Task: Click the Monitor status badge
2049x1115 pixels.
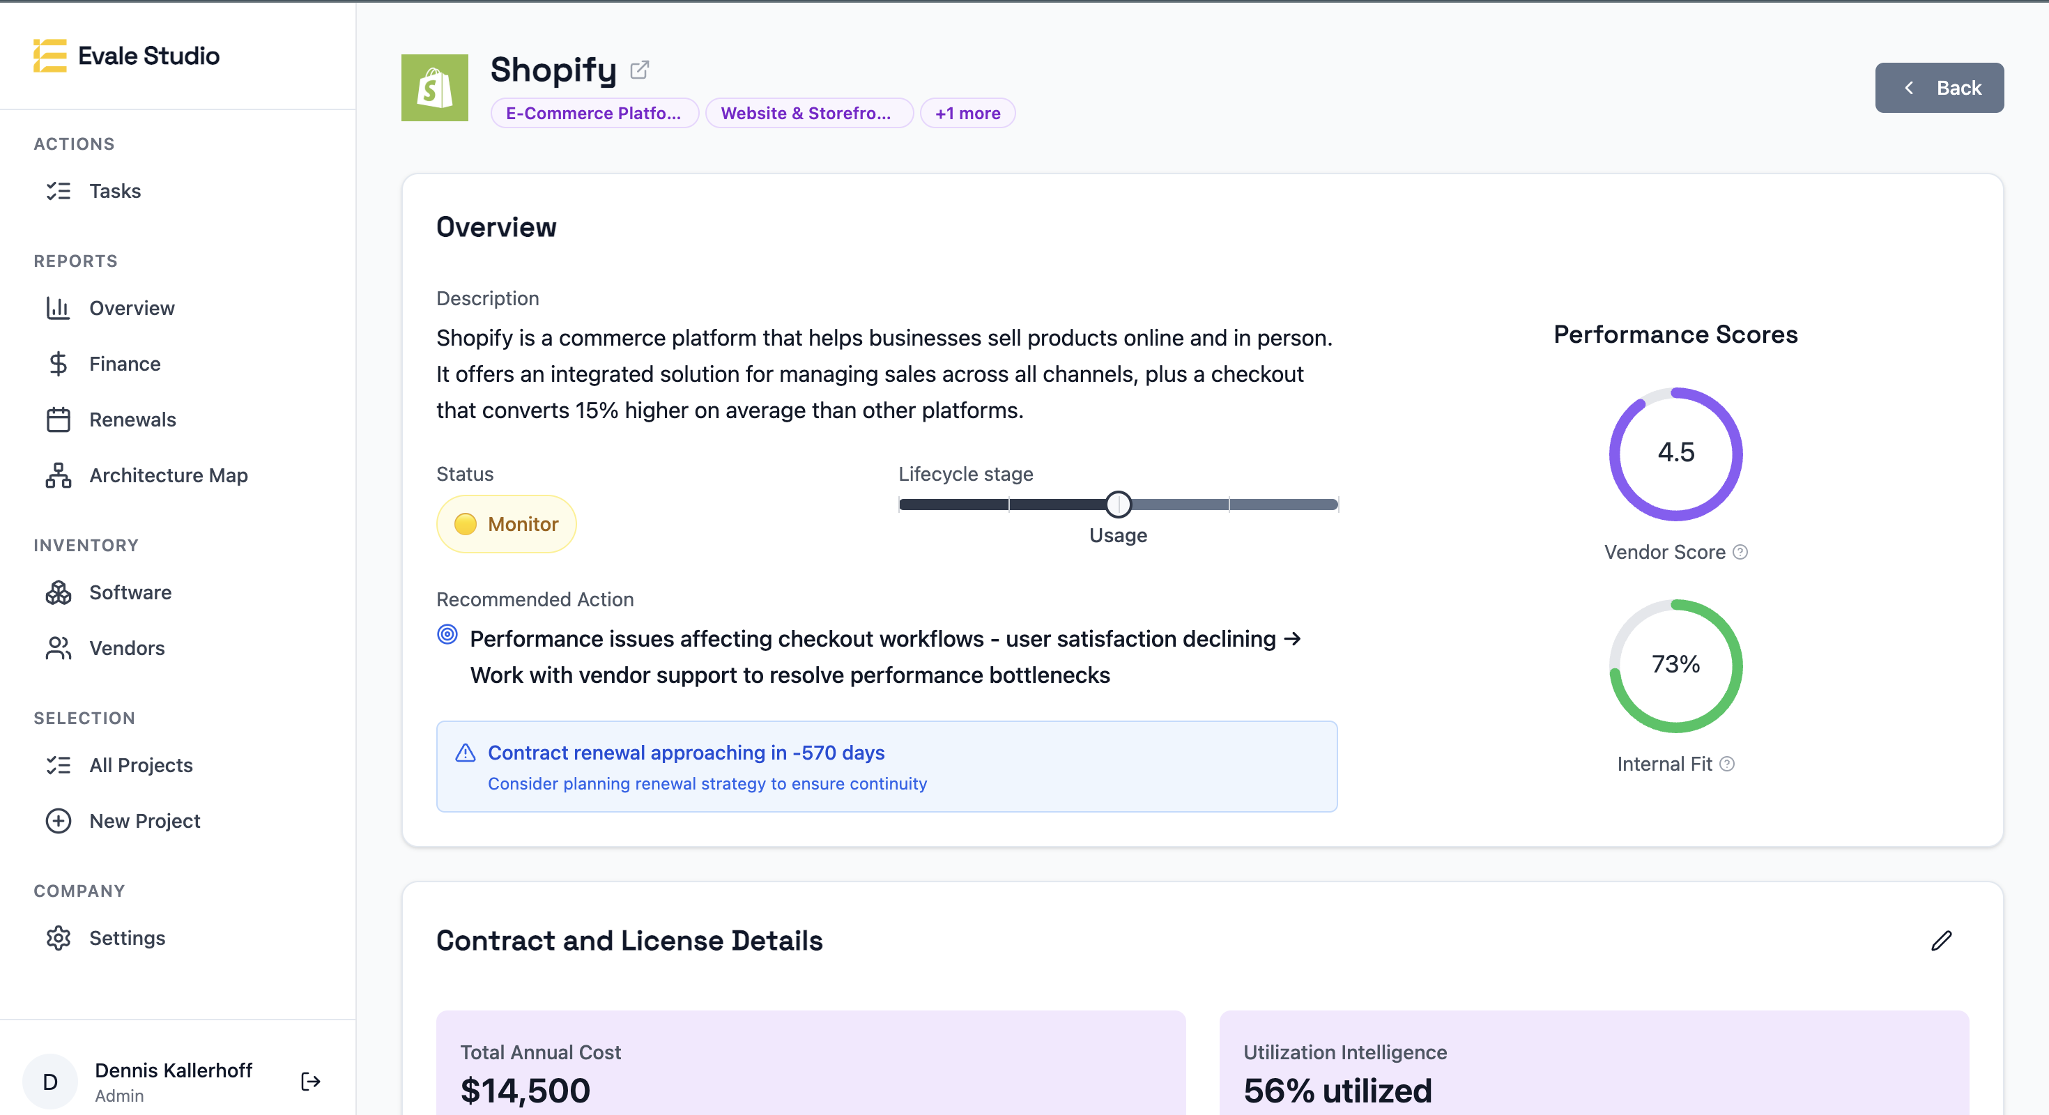Action: coord(507,524)
